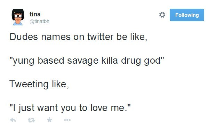The image size is (209, 127).
Task: Click the word "killa" in the tweet
Action: click(110, 60)
